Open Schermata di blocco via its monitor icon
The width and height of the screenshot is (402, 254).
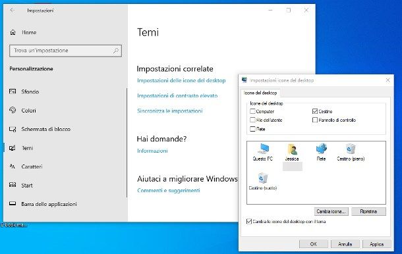13,129
